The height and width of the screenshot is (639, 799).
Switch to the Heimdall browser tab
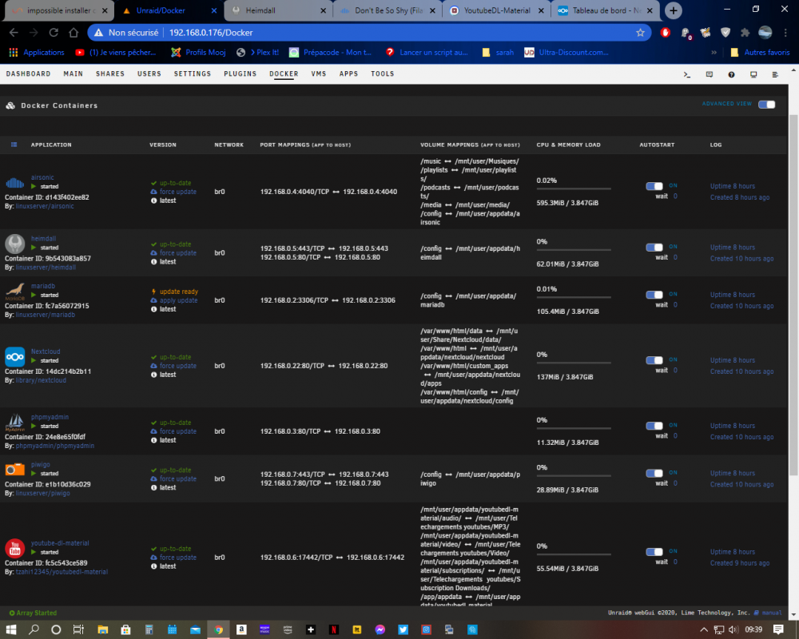[279, 10]
